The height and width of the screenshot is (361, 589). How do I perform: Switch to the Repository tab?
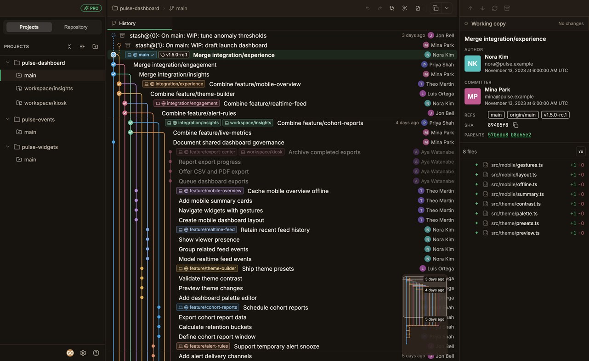coord(76,27)
